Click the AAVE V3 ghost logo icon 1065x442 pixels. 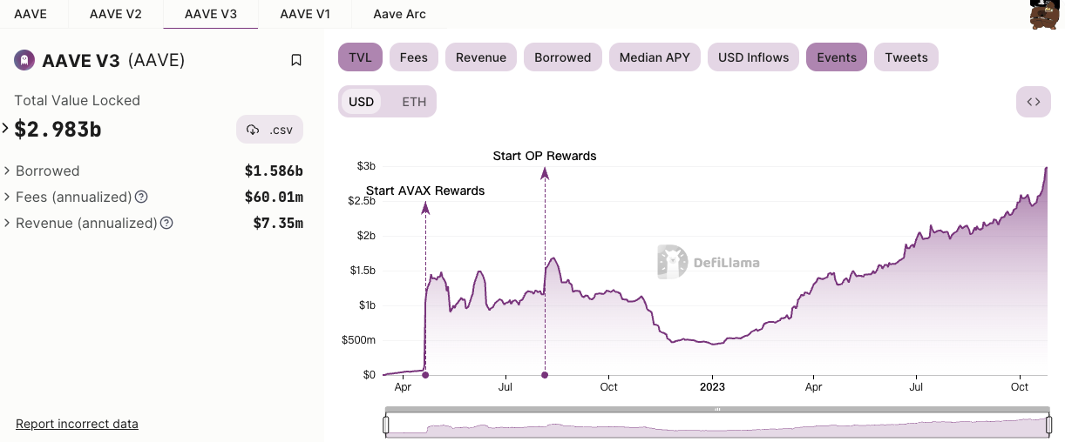tap(24, 60)
